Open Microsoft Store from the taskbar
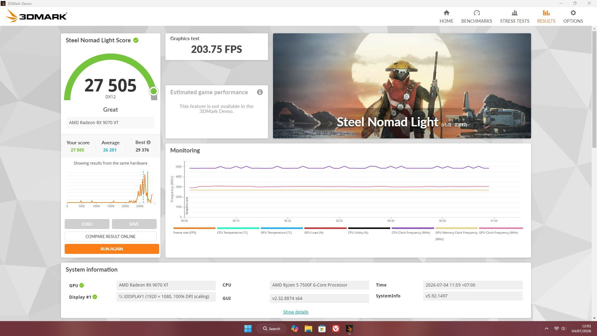This screenshot has width=597, height=336. click(x=322, y=329)
